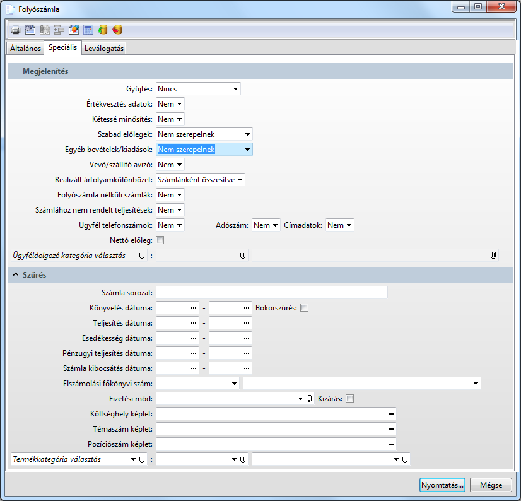
Task: Click the paperclip at the far-right Ügyféldolgozó field
Action: click(x=493, y=256)
